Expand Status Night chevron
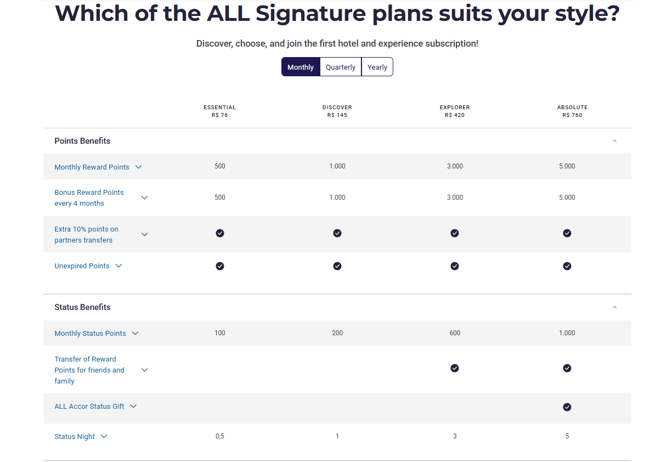 click(104, 436)
